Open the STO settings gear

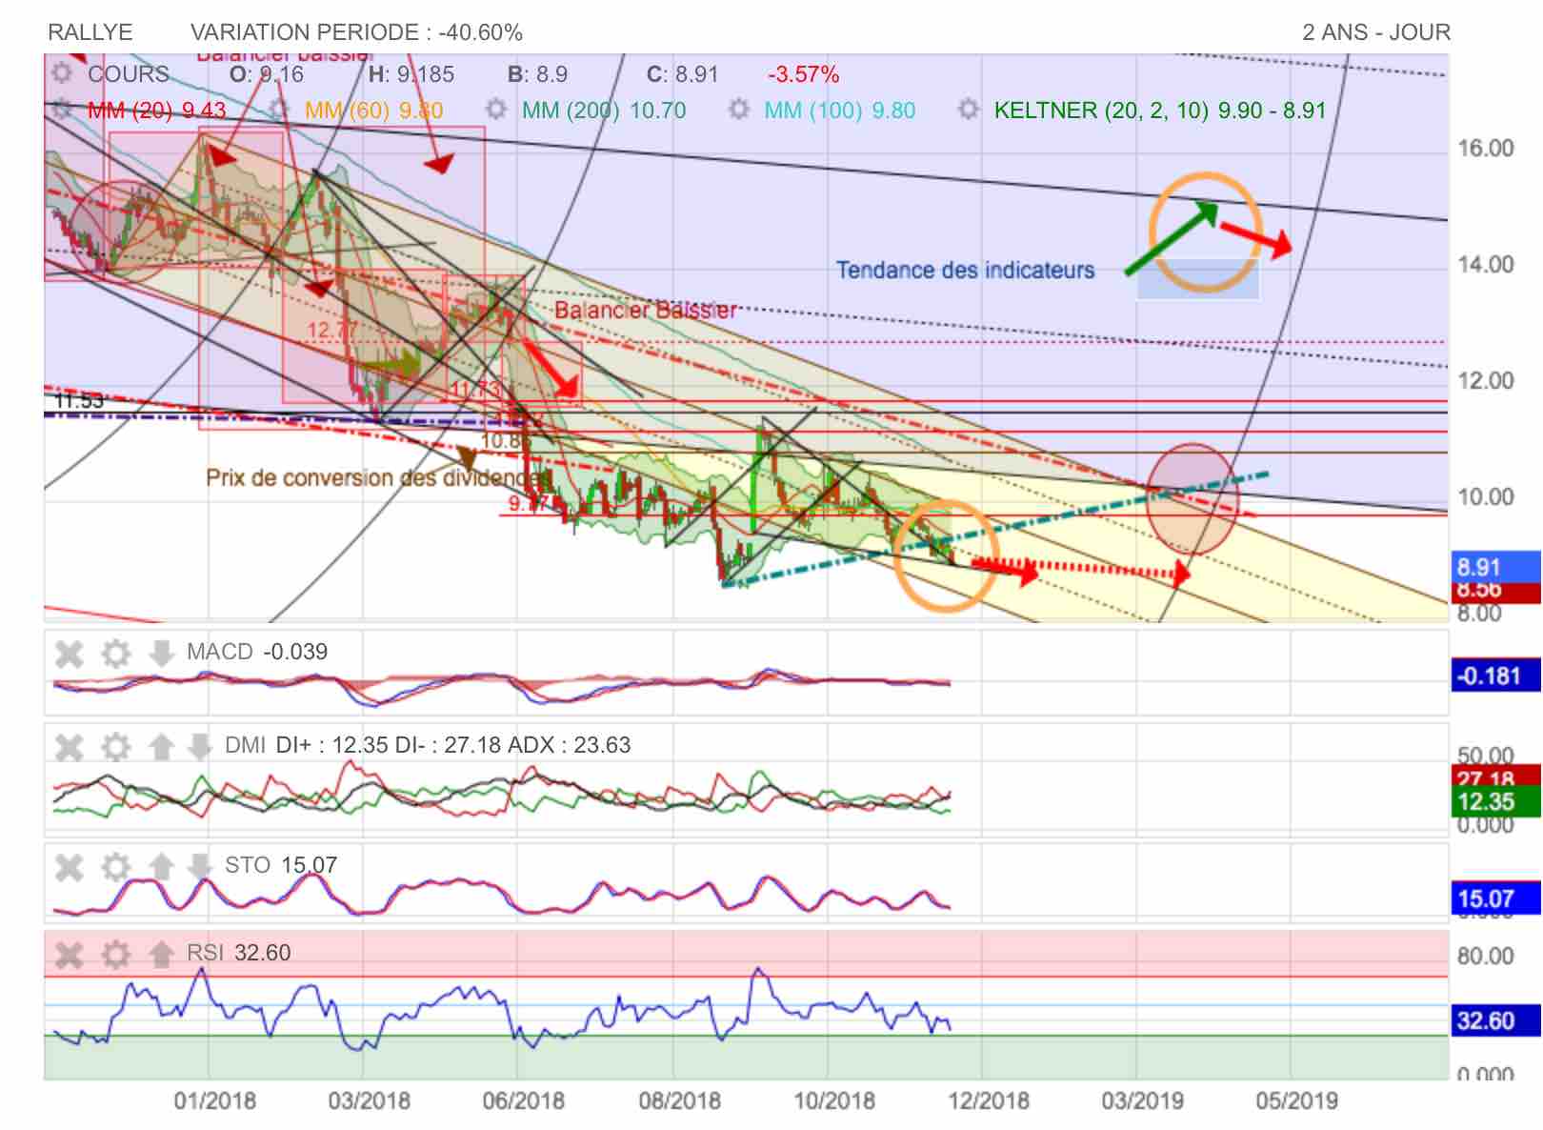pos(115,867)
